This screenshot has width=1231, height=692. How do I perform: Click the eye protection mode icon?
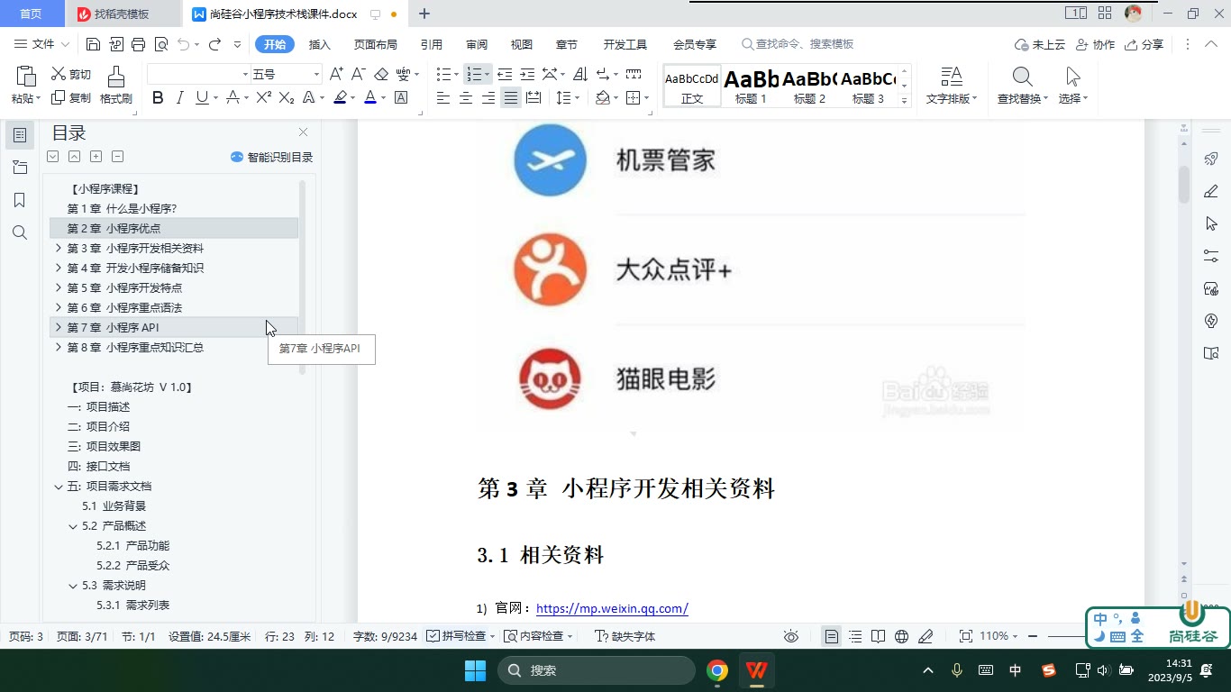pos(791,636)
